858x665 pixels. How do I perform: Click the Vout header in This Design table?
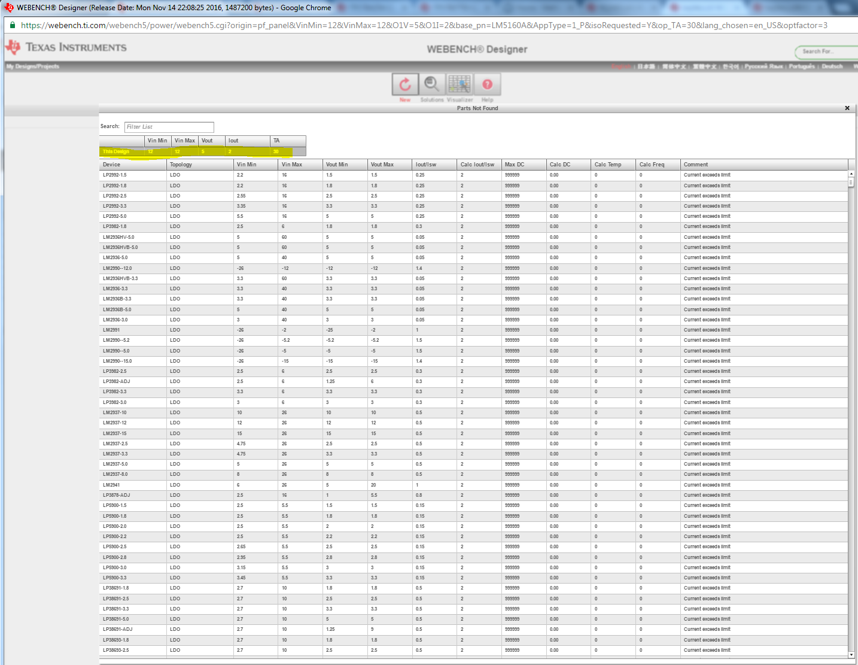(212, 141)
